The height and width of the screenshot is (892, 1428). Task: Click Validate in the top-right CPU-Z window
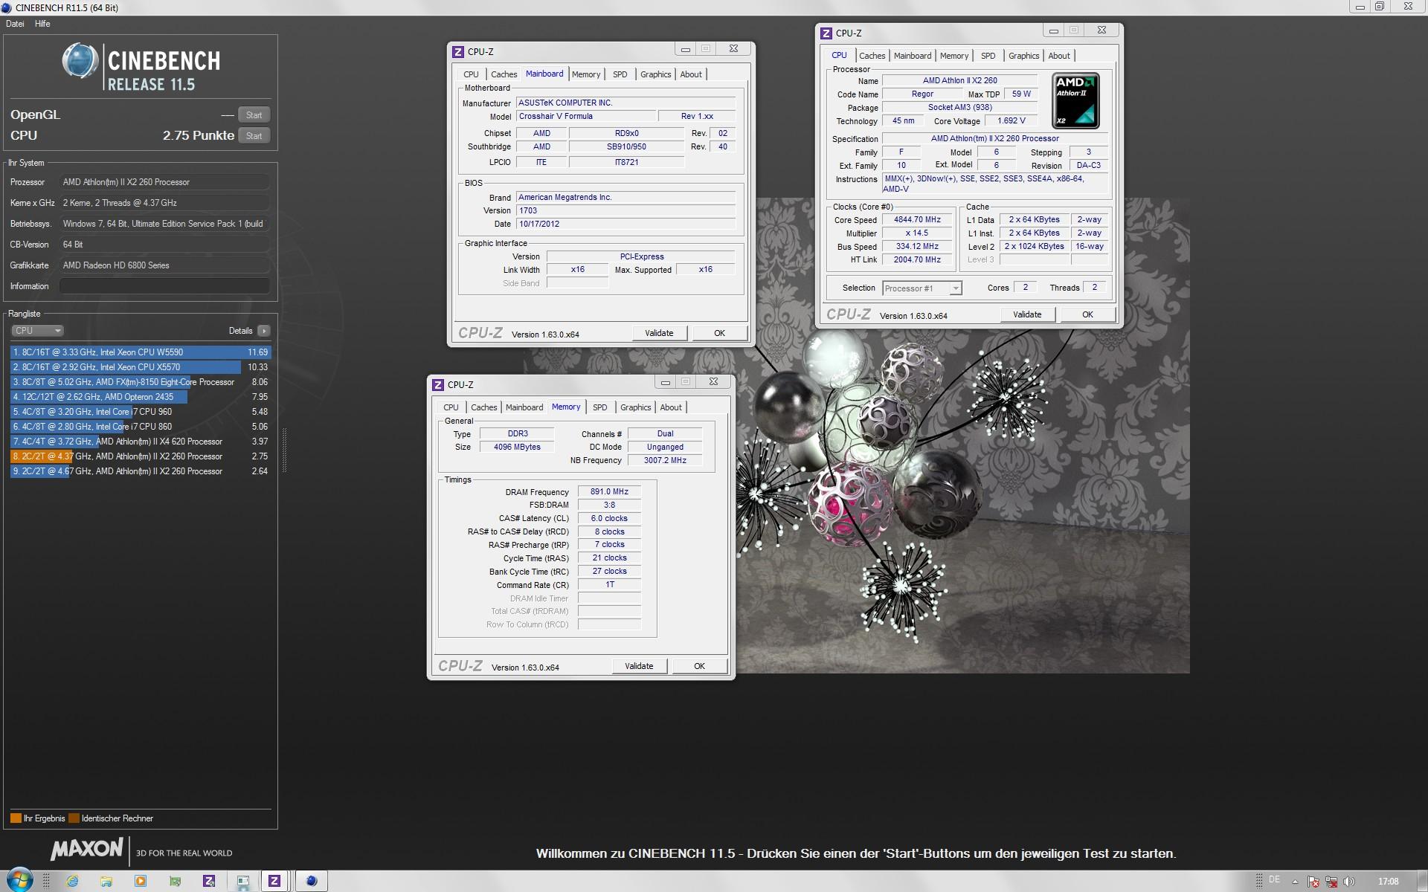coord(1027,314)
